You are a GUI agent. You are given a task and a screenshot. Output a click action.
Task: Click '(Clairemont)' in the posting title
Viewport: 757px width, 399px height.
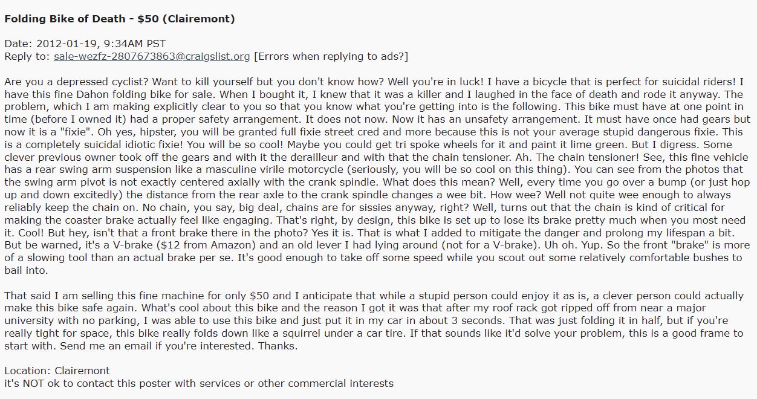coord(199,19)
